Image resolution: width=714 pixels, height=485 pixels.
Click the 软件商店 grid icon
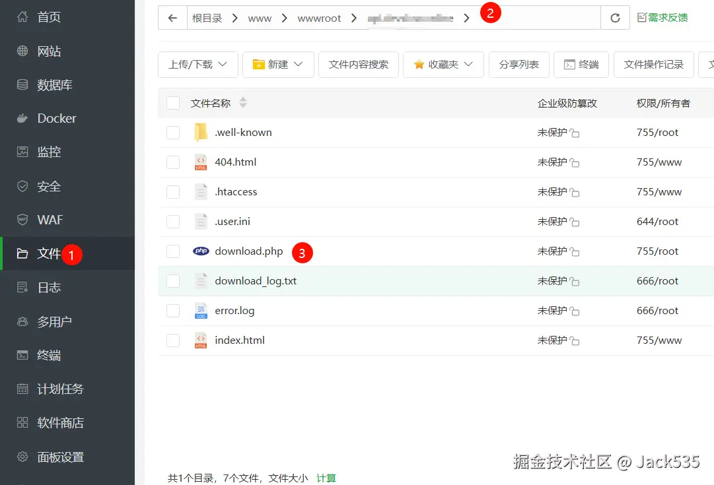[x=22, y=423]
